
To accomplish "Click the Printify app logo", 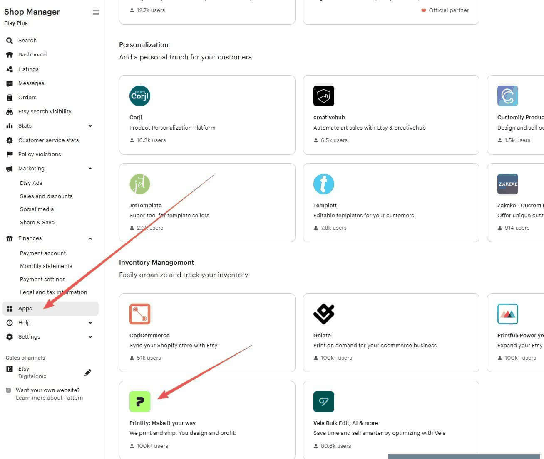I will click(x=140, y=402).
